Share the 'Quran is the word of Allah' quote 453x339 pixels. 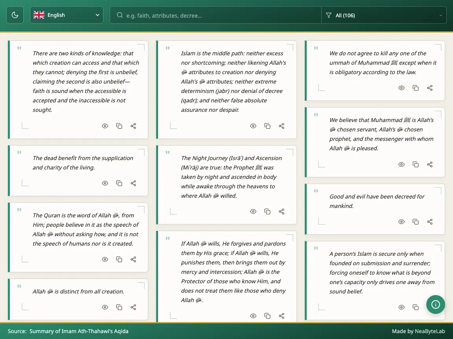pyautogui.click(x=133, y=259)
